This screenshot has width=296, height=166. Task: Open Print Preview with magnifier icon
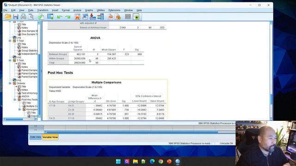[x=31, y=17]
